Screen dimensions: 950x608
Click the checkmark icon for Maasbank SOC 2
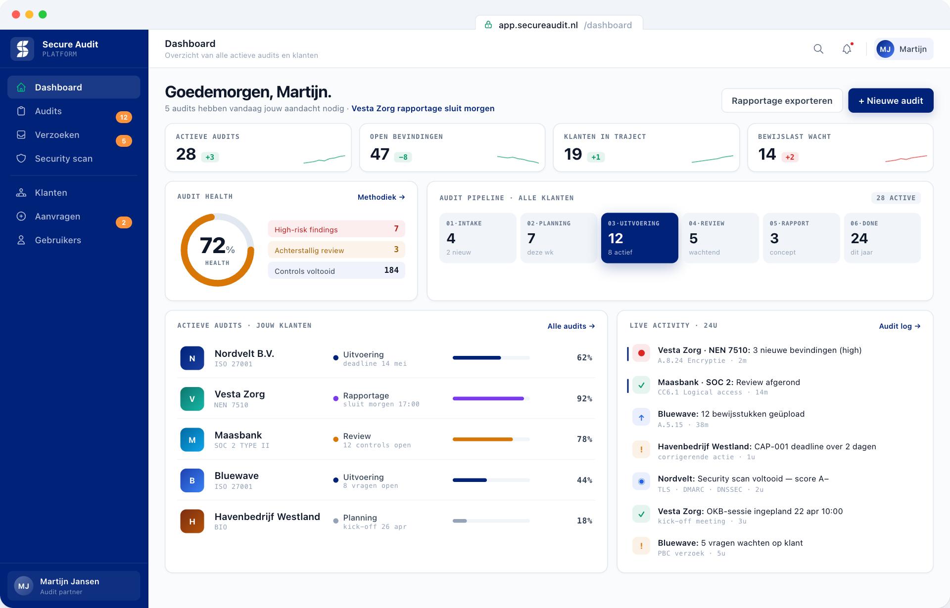[x=641, y=385]
